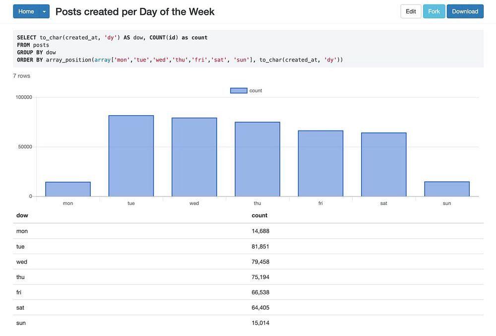The image size is (496, 336).
Task: Click the sat bar in chart
Action: point(383,164)
